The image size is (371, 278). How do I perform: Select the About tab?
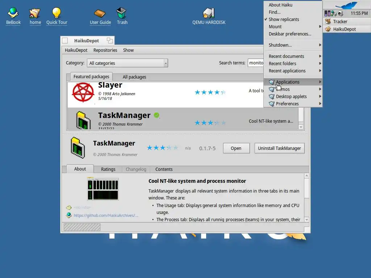pos(80,169)
